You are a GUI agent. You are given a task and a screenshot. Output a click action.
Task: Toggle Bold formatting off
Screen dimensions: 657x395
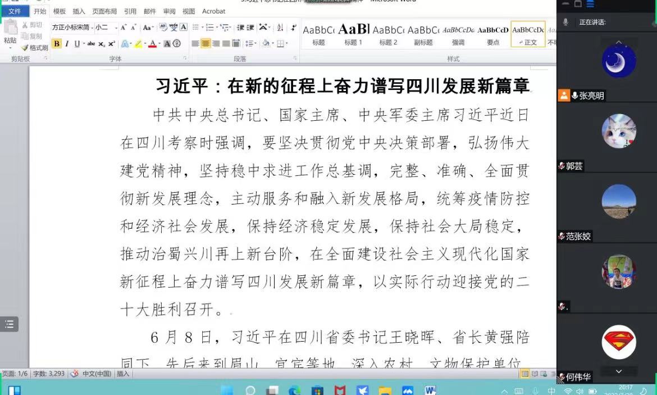pos(57,44)
